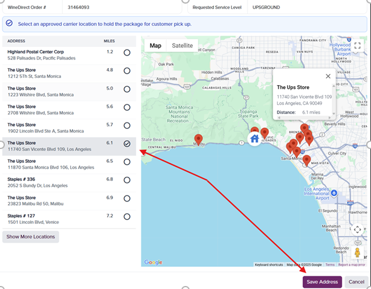Screen dimensions: 371x289
Task: Click the red pin near Mar Vista
Action: (306, 160)
